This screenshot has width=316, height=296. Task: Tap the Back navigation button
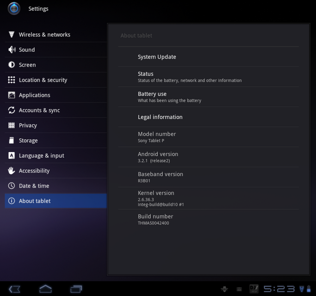point(14,290)
